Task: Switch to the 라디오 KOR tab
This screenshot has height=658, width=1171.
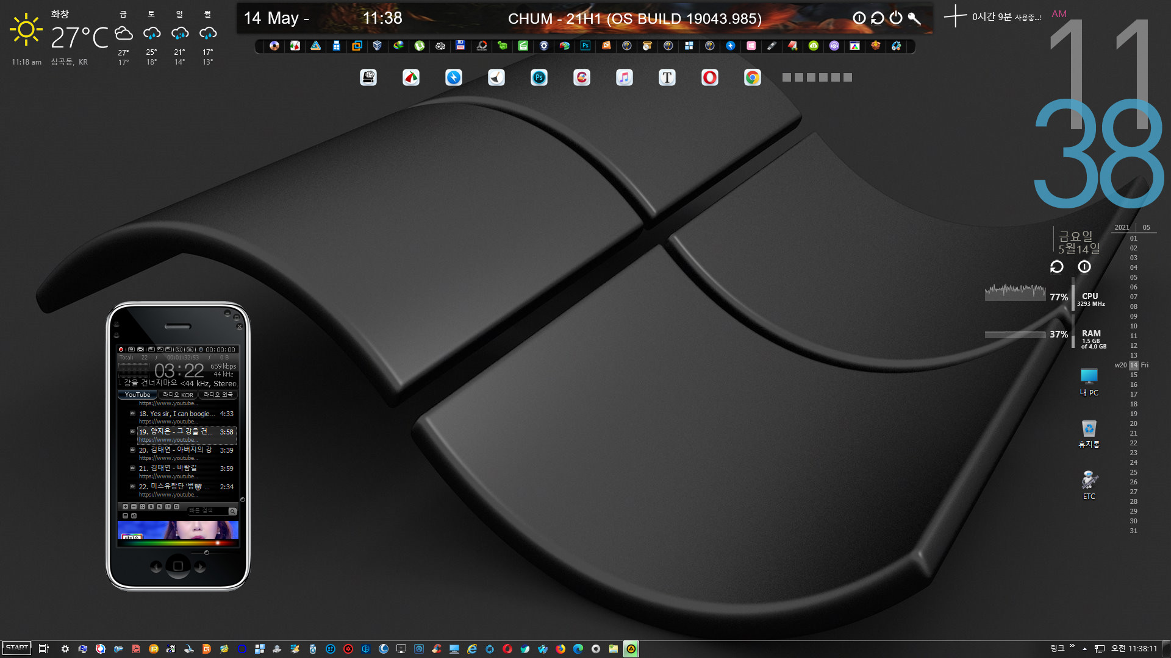Action: pyautogui.click(x=178, y=395)
